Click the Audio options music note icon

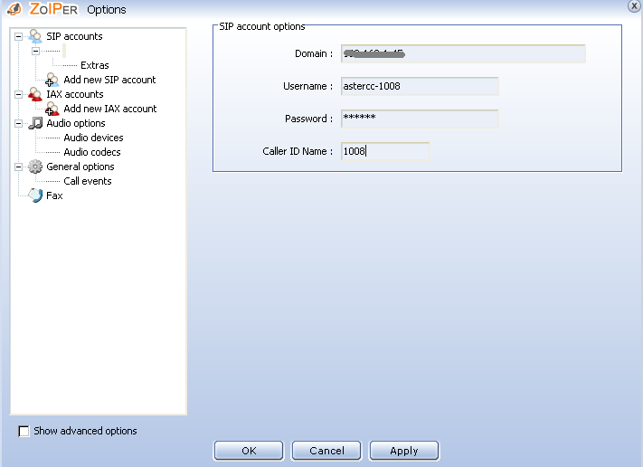click(35, 123)
